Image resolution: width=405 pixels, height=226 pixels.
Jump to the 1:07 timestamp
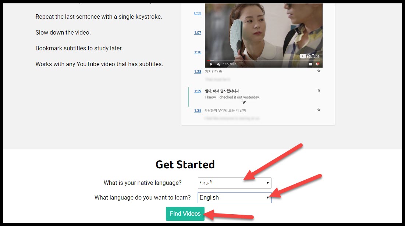click(x=198, y=33)
